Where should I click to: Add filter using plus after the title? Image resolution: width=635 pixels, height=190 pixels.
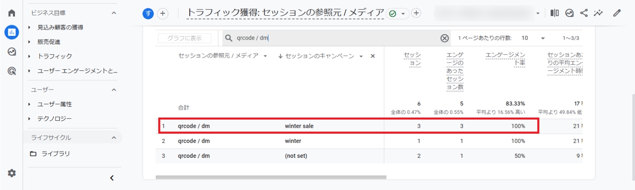pyautogui.click(x=416, y=14)
